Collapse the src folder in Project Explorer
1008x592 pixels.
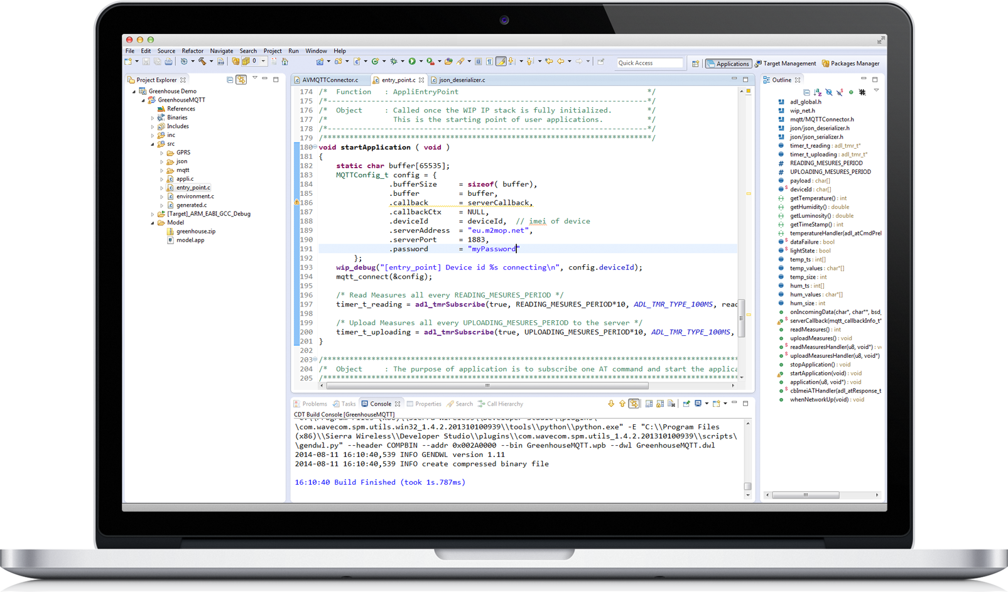click(153, 144)
